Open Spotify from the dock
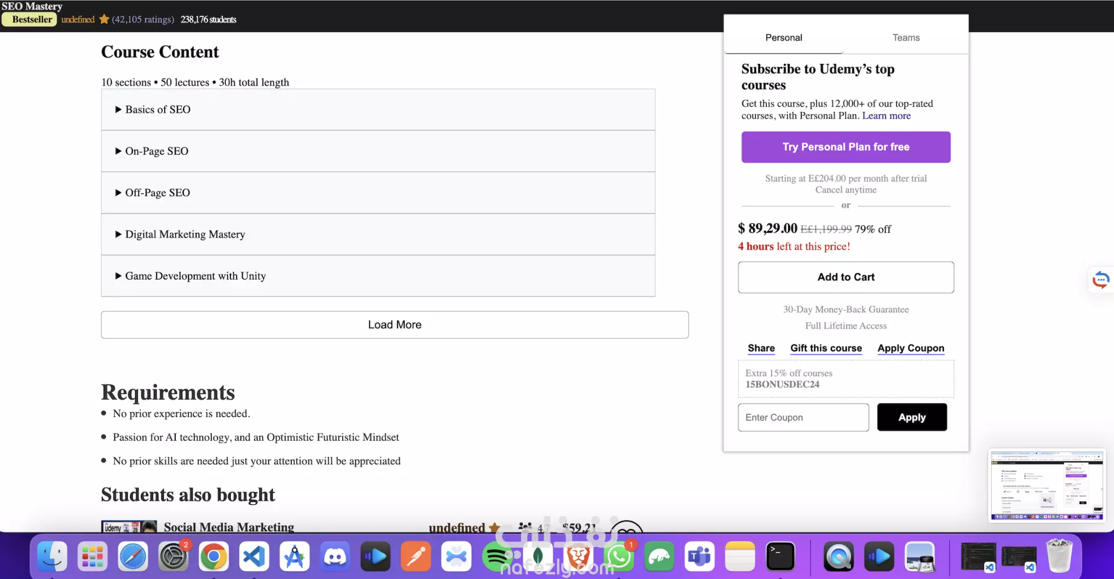1114x579 pixels. (x=497, y=556)
